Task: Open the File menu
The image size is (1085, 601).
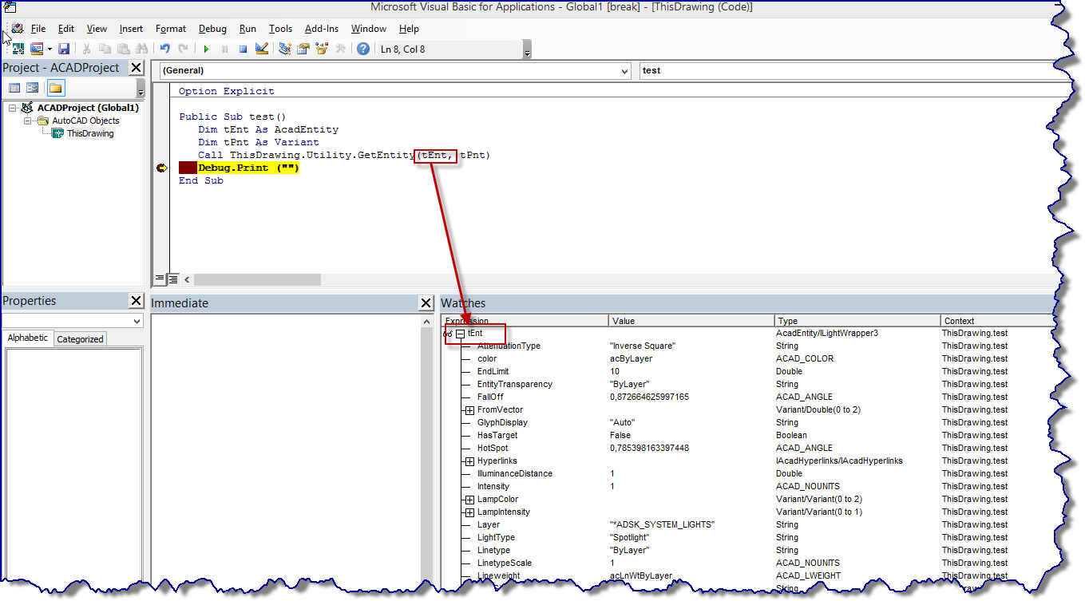Action: 38,29
